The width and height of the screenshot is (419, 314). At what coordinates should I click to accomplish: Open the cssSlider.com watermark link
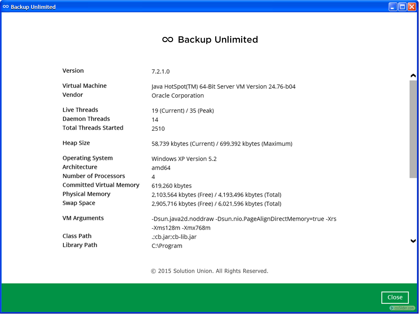point(402,308)
